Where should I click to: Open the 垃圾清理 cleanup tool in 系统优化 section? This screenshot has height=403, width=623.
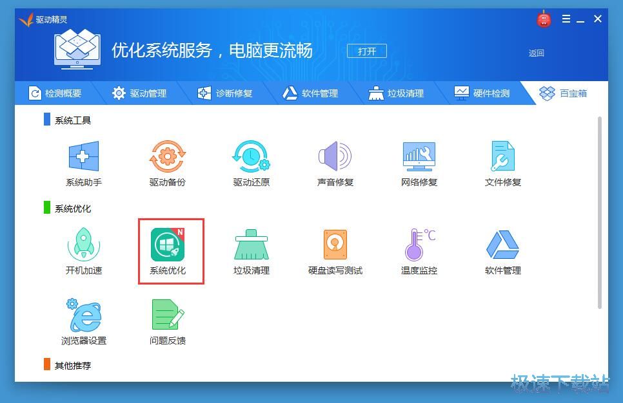coord(251,250)
